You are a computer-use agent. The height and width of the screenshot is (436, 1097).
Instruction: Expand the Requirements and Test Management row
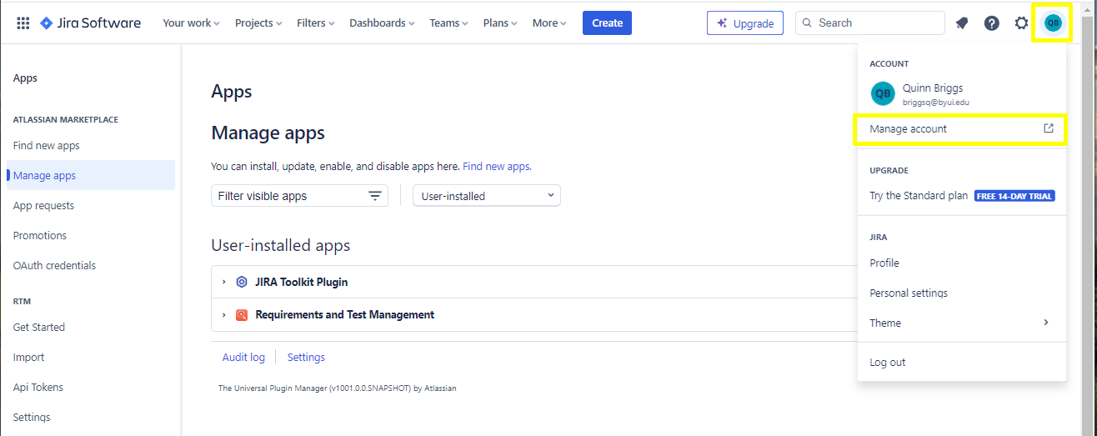pos(224,315)
